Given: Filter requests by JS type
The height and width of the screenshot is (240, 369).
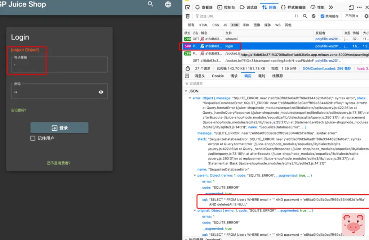Looking at the screenshot, I should coord(225,25).
